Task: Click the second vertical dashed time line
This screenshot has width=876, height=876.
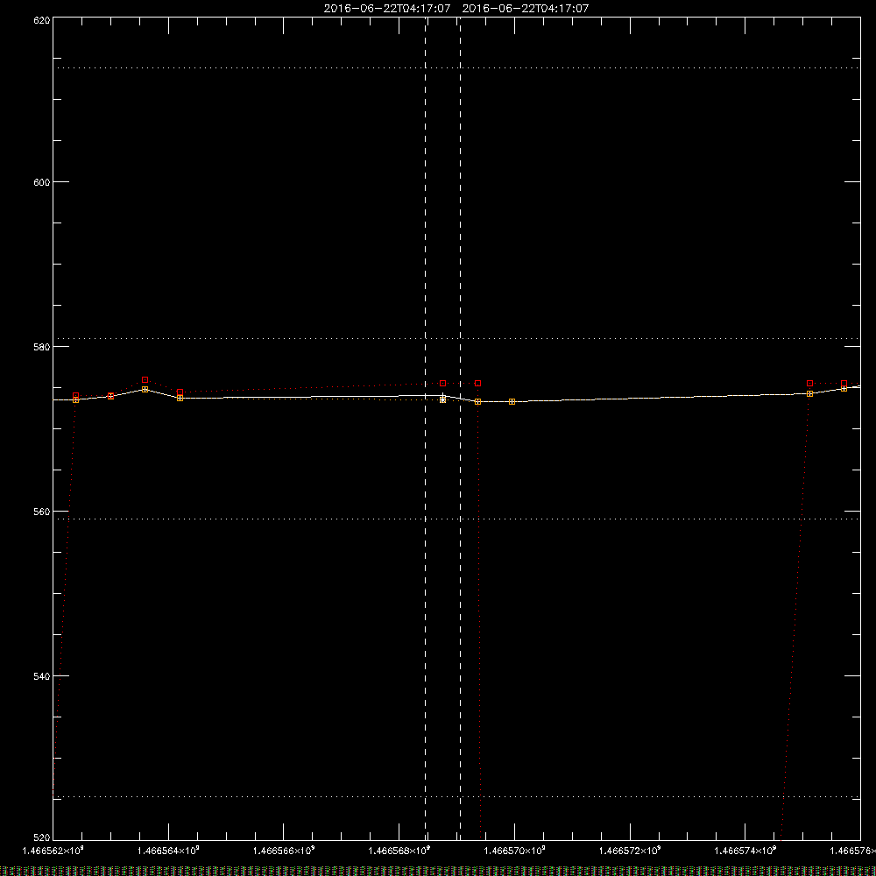Action: pos(461,428)
